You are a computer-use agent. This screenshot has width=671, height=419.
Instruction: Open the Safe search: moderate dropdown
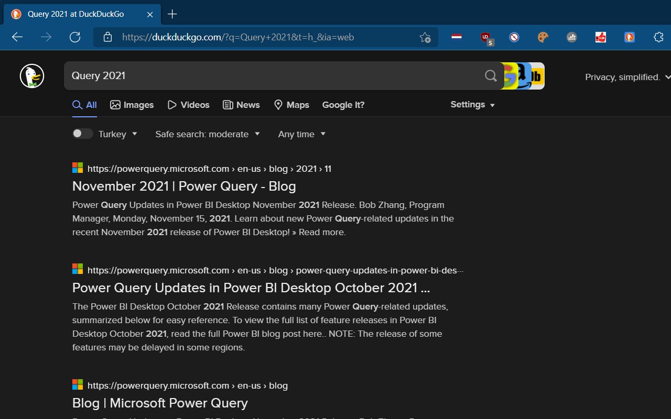point(208,134)
